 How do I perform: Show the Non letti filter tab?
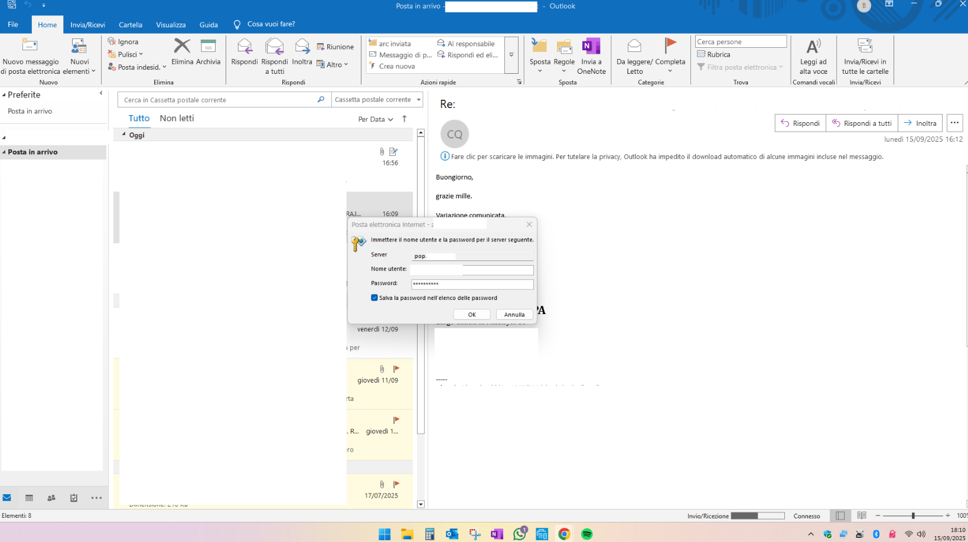tap(177, 118)
